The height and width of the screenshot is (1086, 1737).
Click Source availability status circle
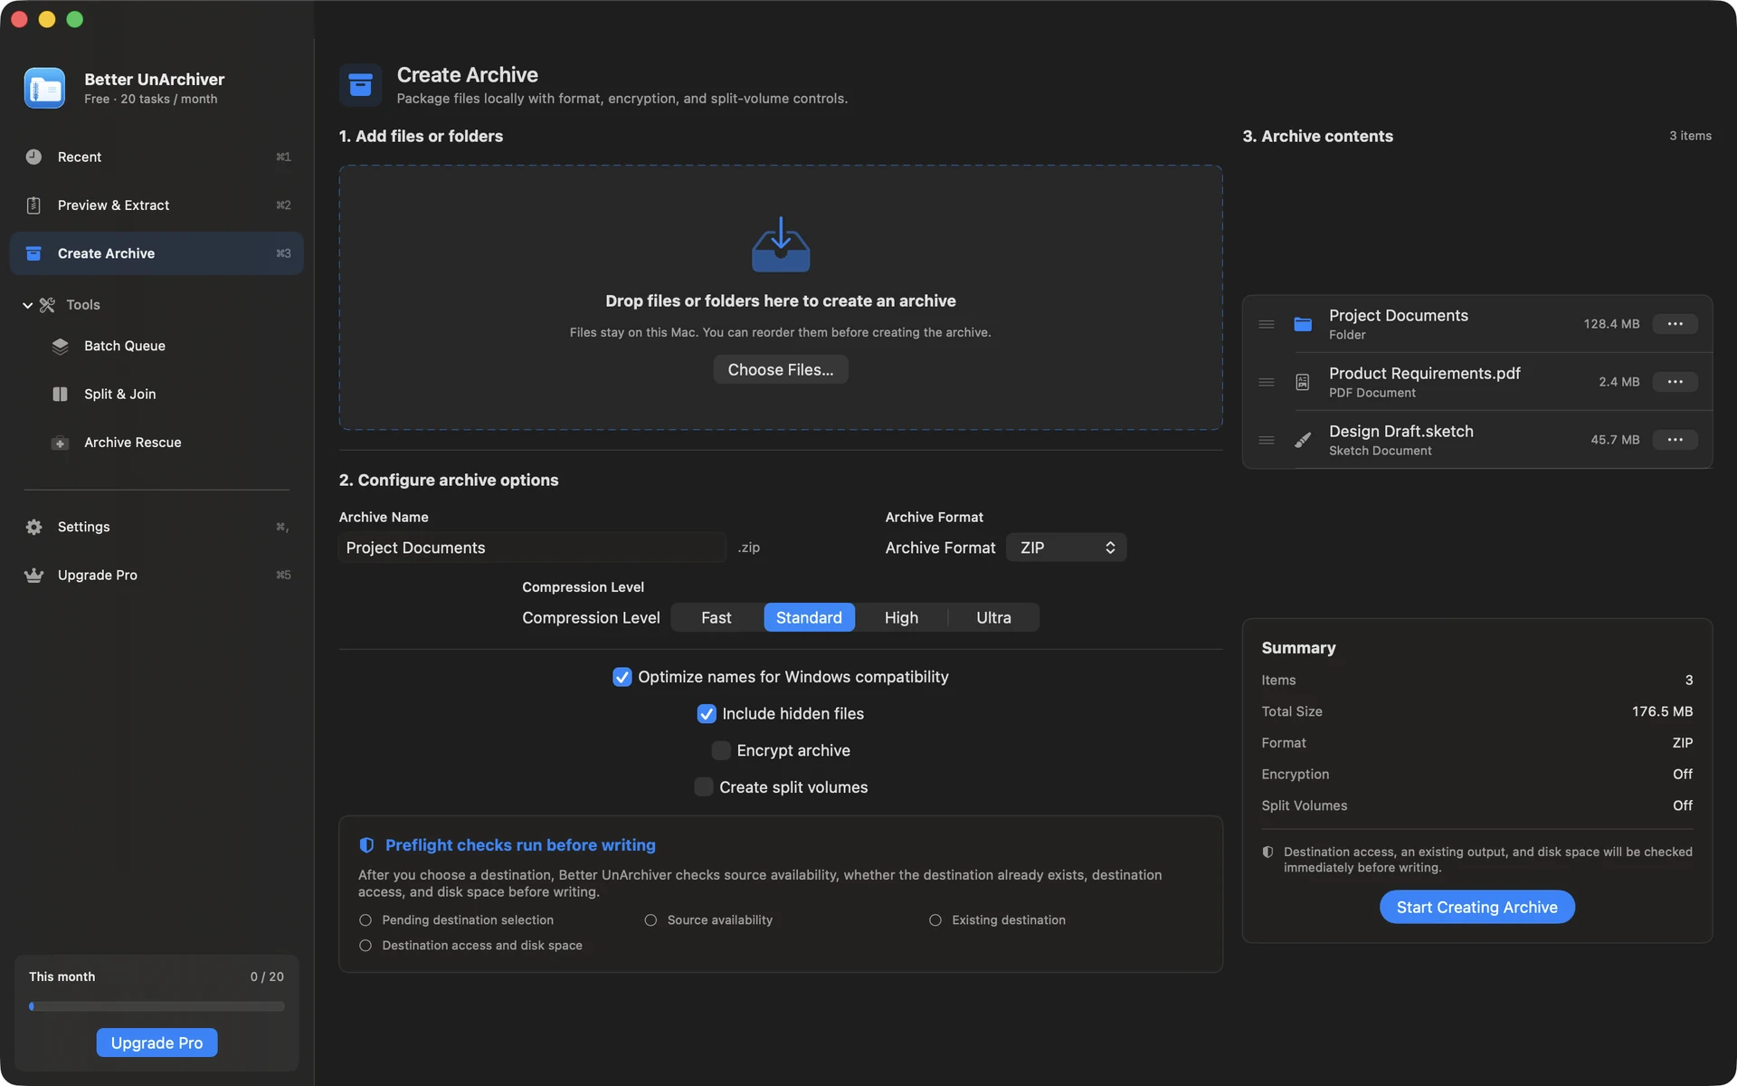650,920
